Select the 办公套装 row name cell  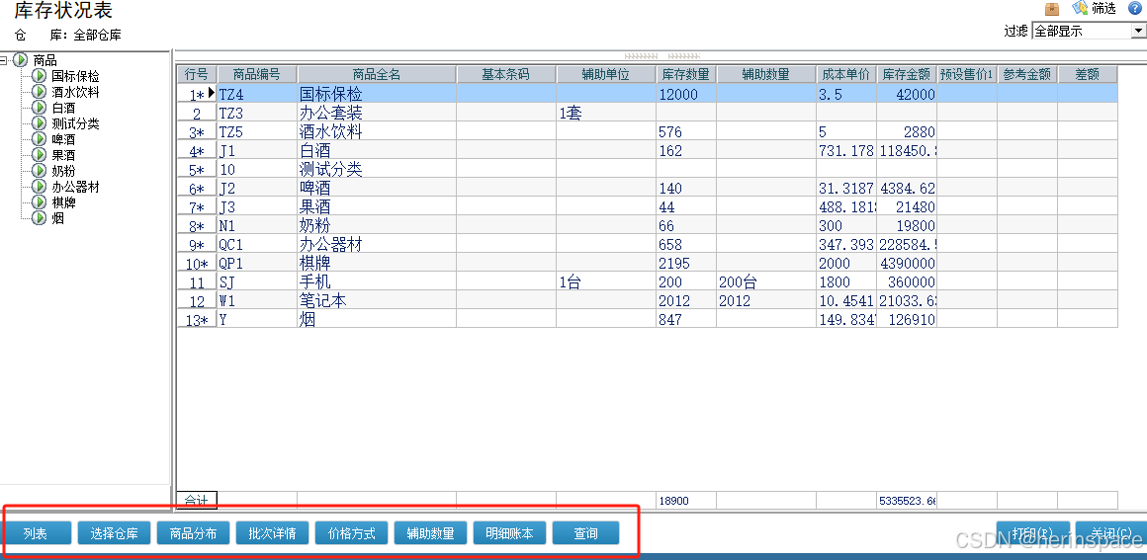[x=377, y=113]
